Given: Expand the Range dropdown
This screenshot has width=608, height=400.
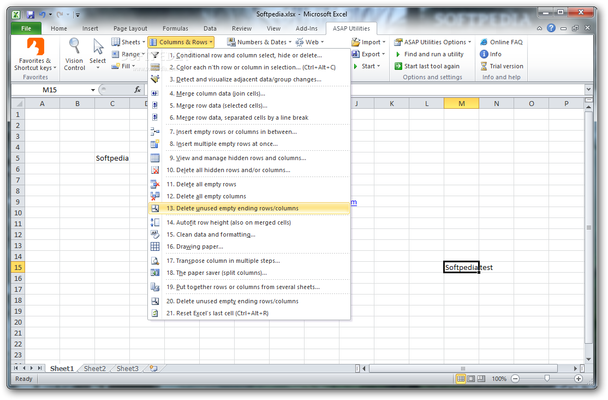Looking at the screenshot, I should (x=128, y=54).
